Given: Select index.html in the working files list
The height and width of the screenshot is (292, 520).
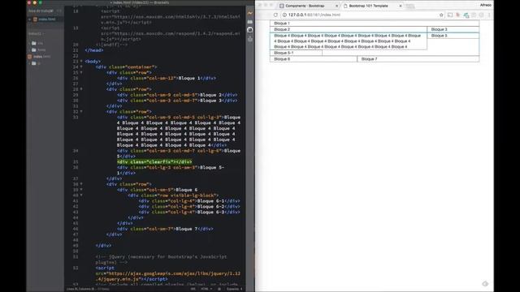Looking at the screenshot, I should (x=47, y=19).
